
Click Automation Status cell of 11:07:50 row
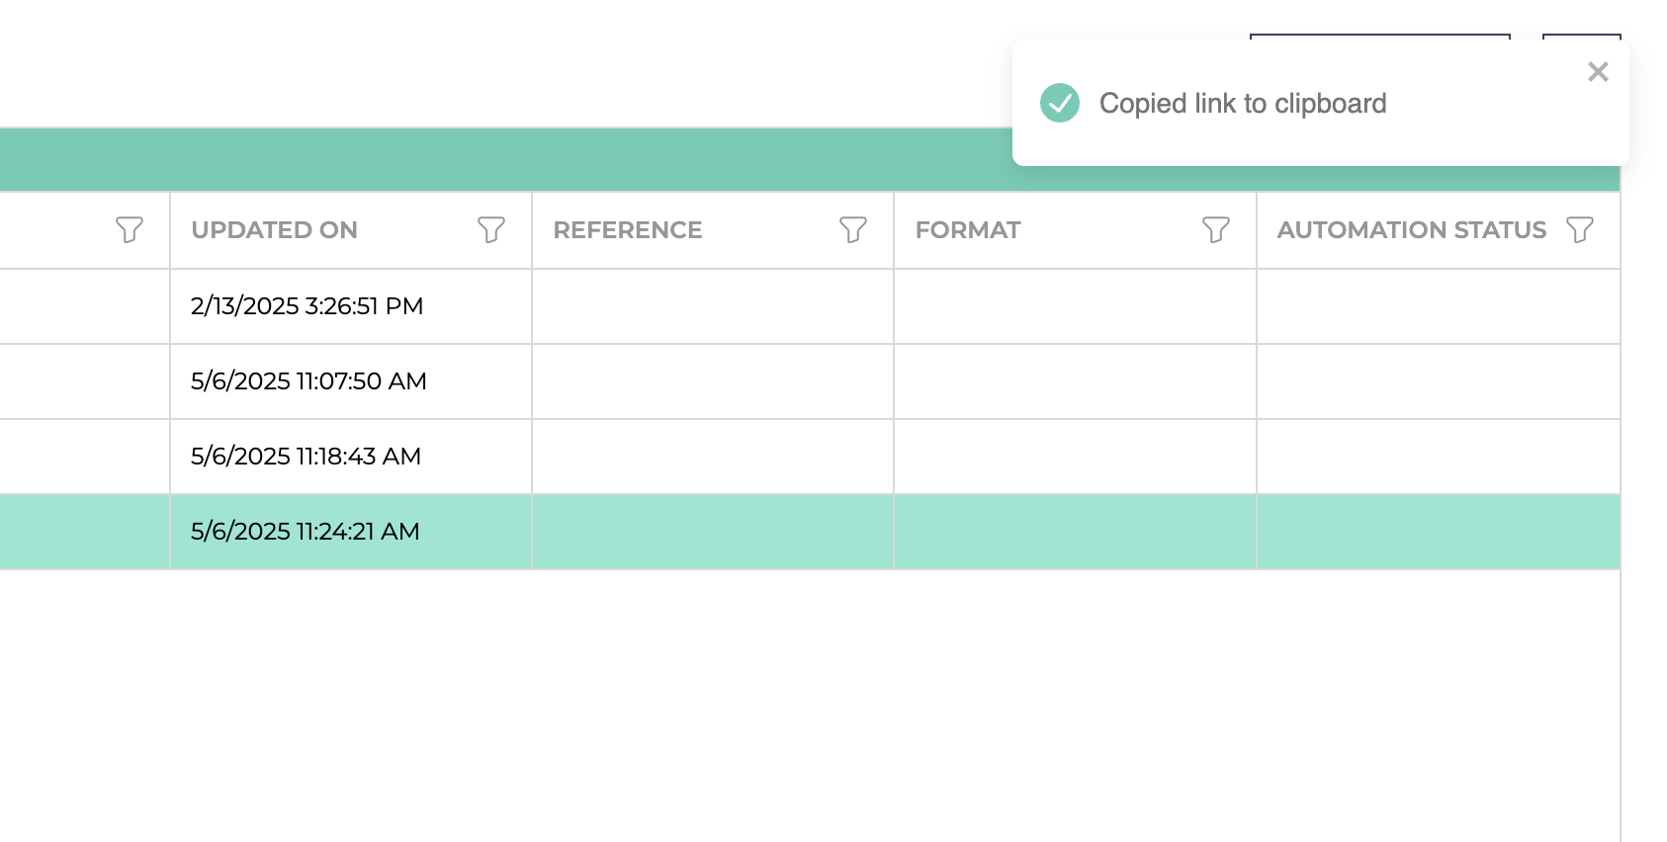[1438, 381]
